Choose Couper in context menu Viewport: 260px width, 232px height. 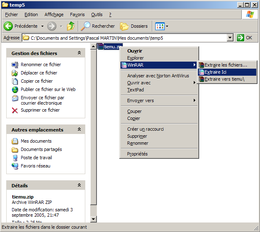(159, 111)
